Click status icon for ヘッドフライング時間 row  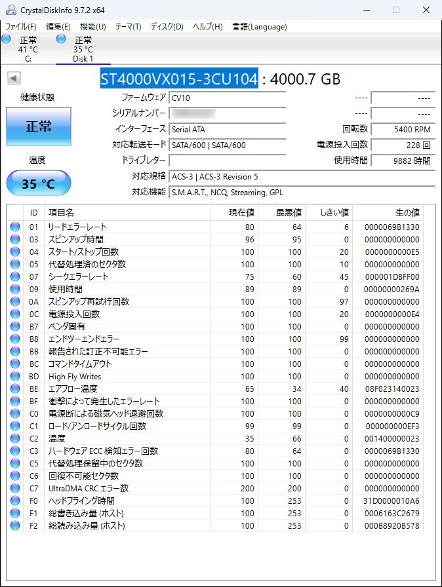coord(15,501)
